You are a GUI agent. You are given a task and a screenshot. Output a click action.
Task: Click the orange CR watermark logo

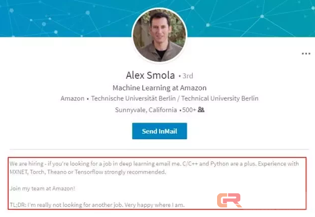(229, 200)
